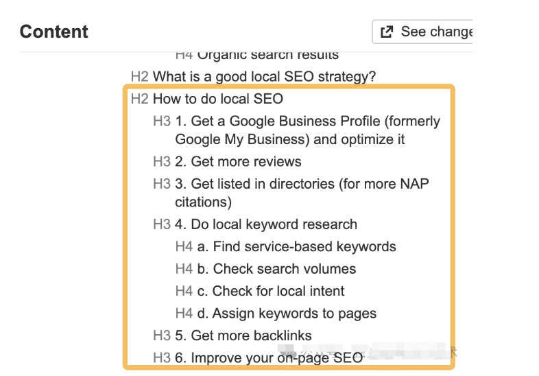Click the H3 tag beside 'Get more reviews'
539x376 pixels.
(x=162, y=162)
